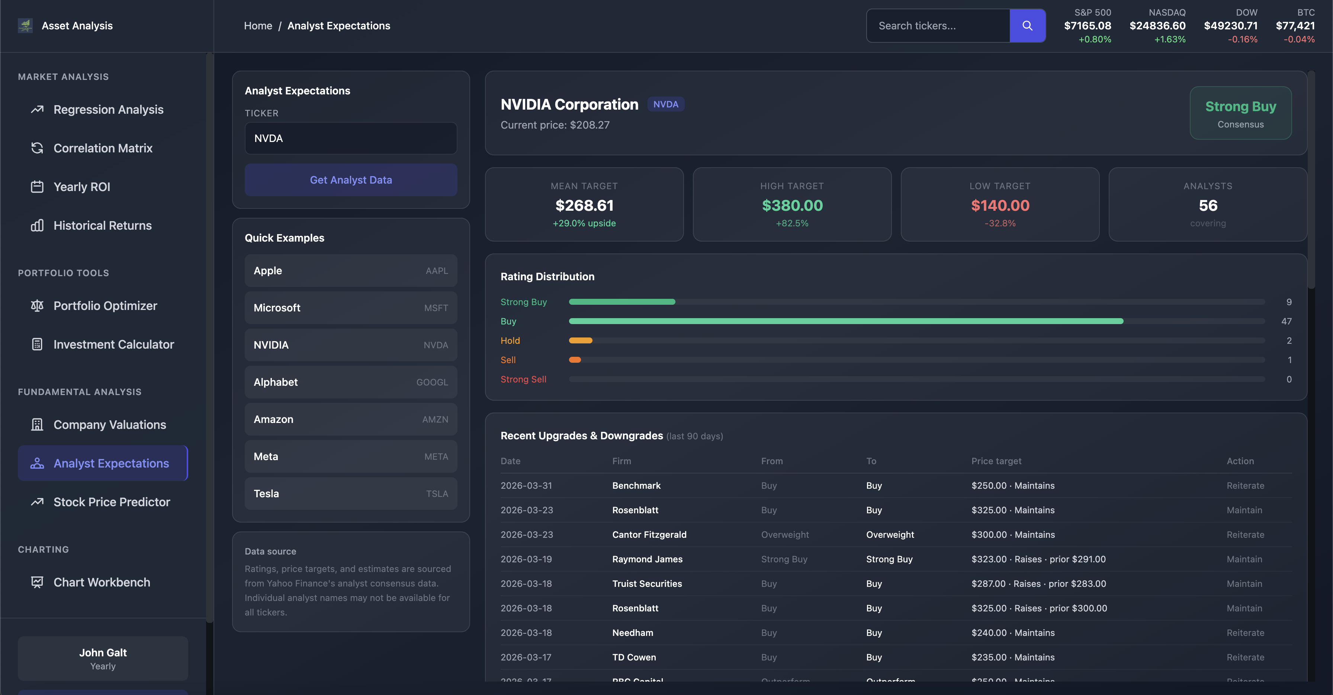Click Home breadcrumb link

pyautogui.click(x=258, y=26)
